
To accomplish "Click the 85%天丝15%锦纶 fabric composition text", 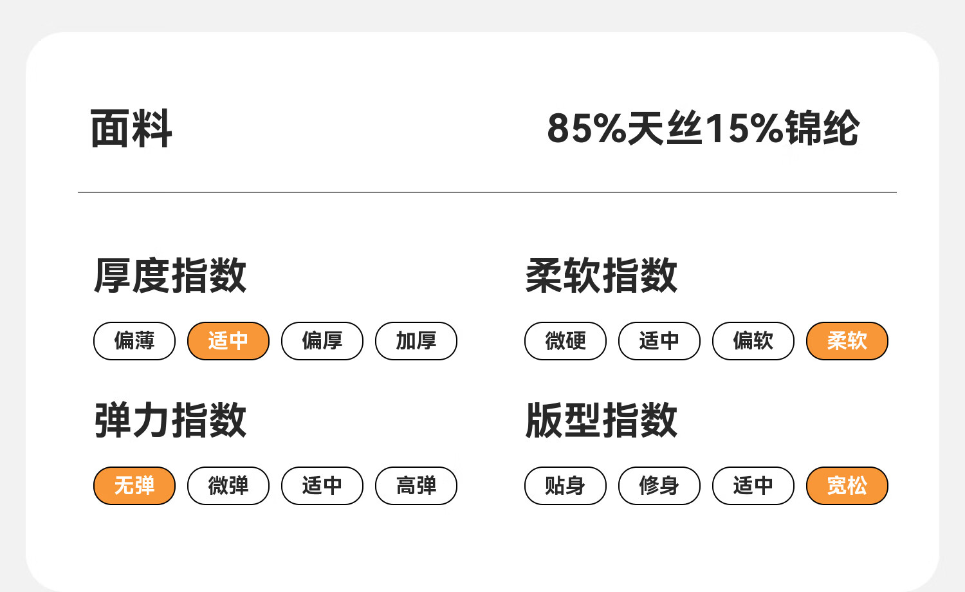I will (703, 129).
